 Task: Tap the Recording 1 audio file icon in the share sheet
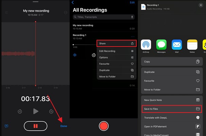(143, 7)
